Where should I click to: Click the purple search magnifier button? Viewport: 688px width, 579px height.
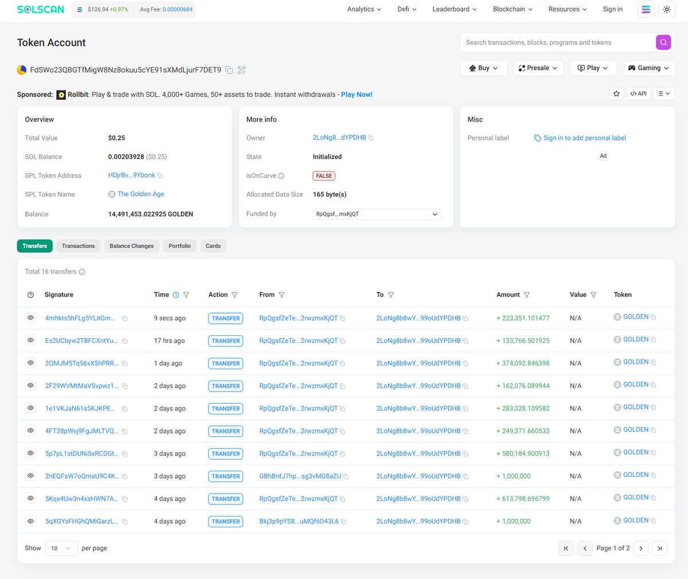(663, 42)
